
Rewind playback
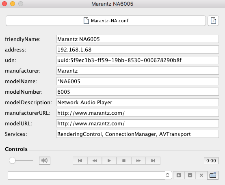[95, 161]
